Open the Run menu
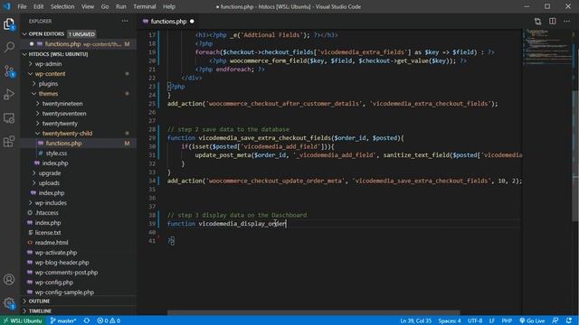 pos(120,6)
